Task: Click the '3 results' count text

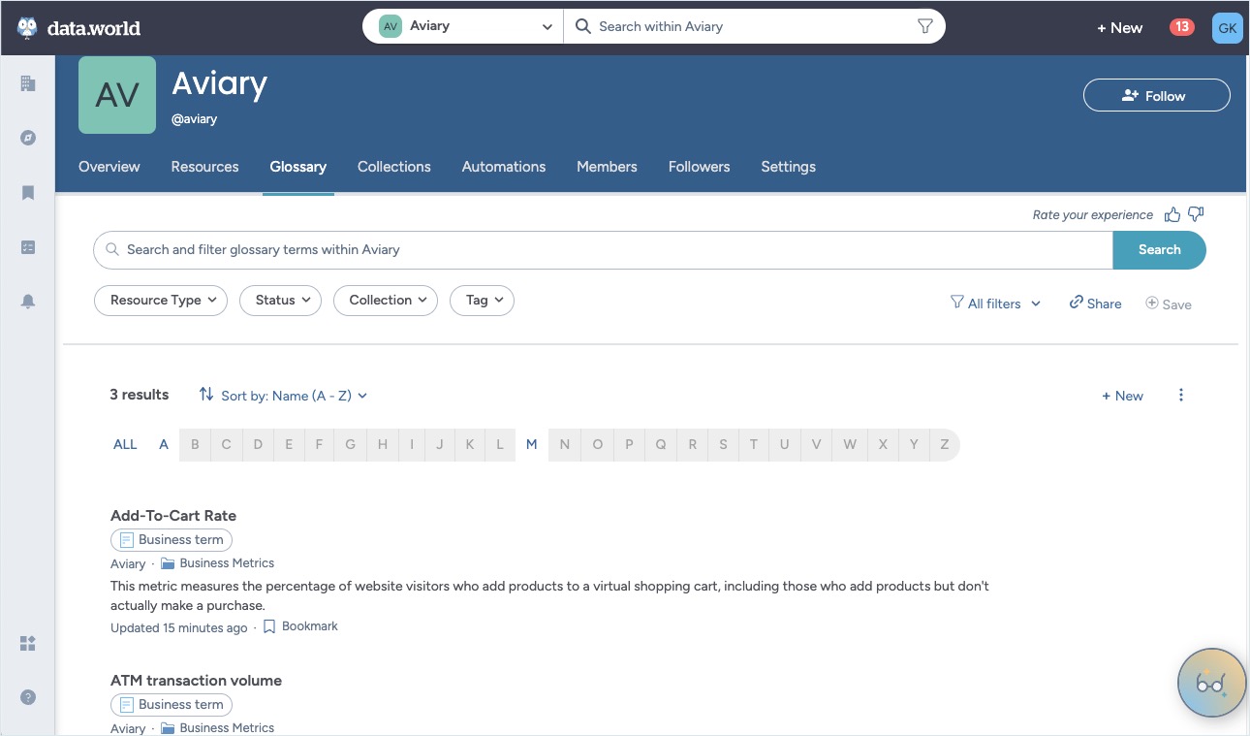Action: [x=140, y=395]
